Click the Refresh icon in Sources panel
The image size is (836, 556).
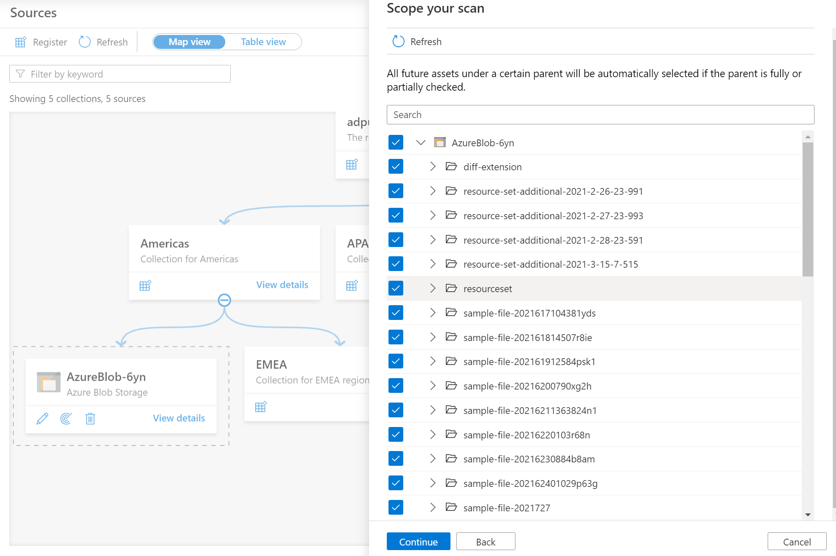(84, 42)
